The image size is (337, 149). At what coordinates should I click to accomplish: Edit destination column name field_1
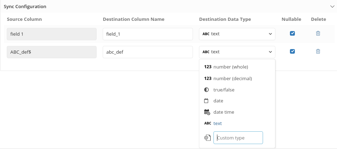148,34
